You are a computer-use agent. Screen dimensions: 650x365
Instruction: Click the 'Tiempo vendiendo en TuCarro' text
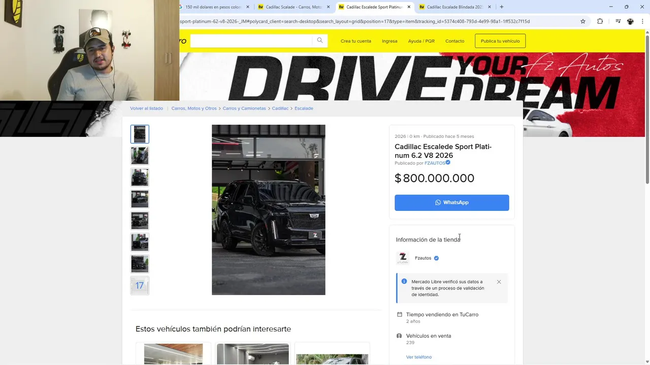point(442,314)
